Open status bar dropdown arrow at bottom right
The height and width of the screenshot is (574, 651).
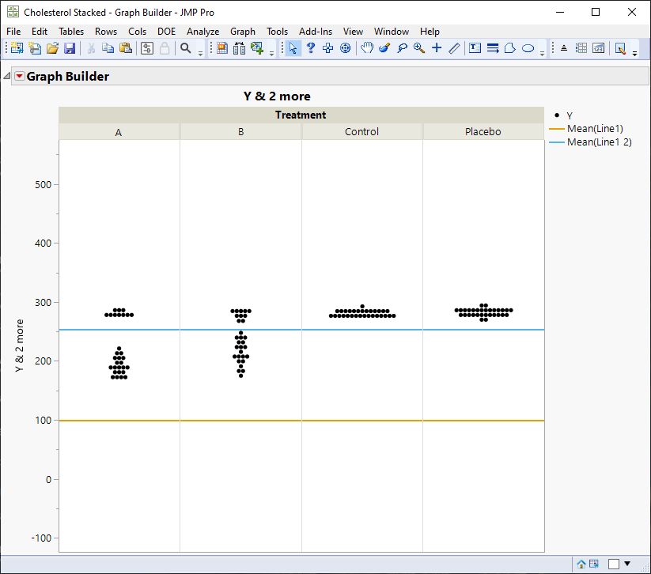coord(627,564)
